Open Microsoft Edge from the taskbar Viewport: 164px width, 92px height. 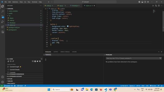click(x=92, y=89)
